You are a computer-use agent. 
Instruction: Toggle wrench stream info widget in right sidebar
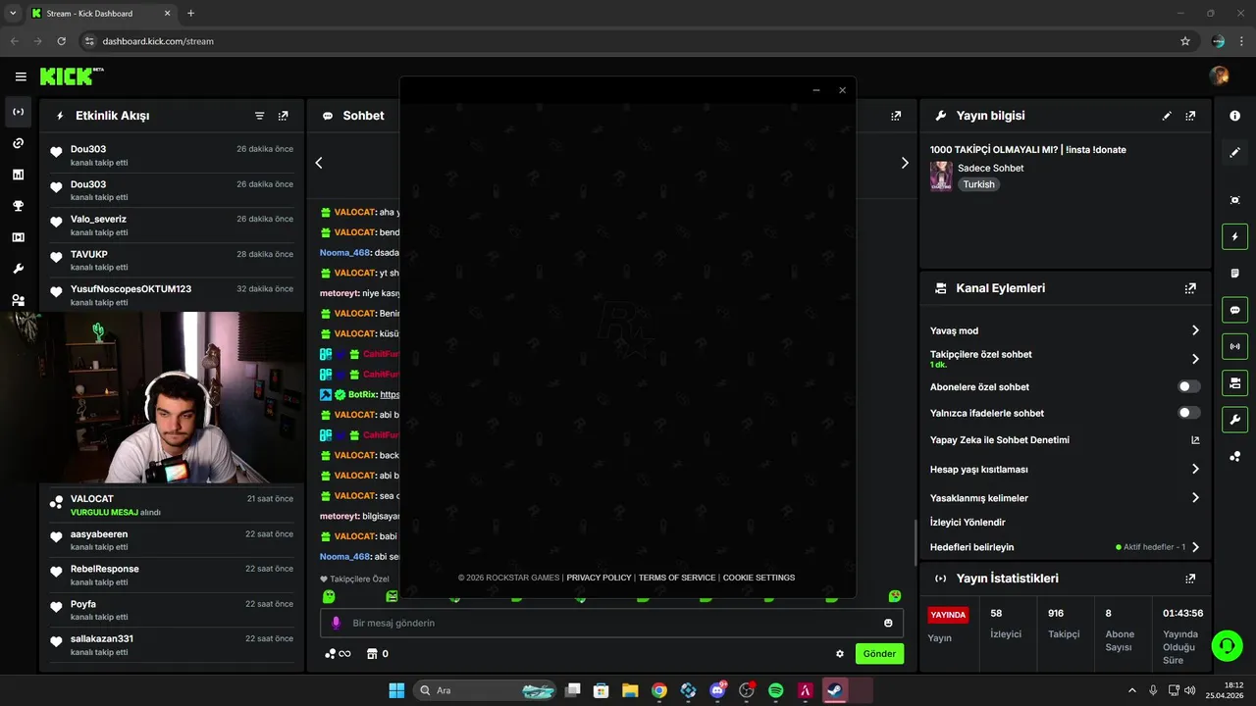point(1234,420)
